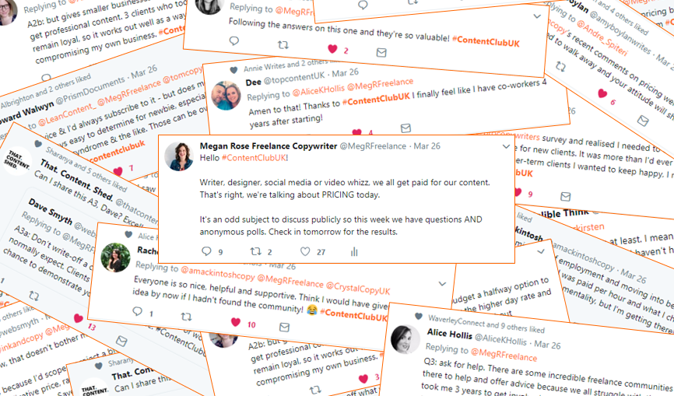The image size is (674, 396).
Task: Open #ContentClubUK hashtag in central tweet
Action: 254,158
